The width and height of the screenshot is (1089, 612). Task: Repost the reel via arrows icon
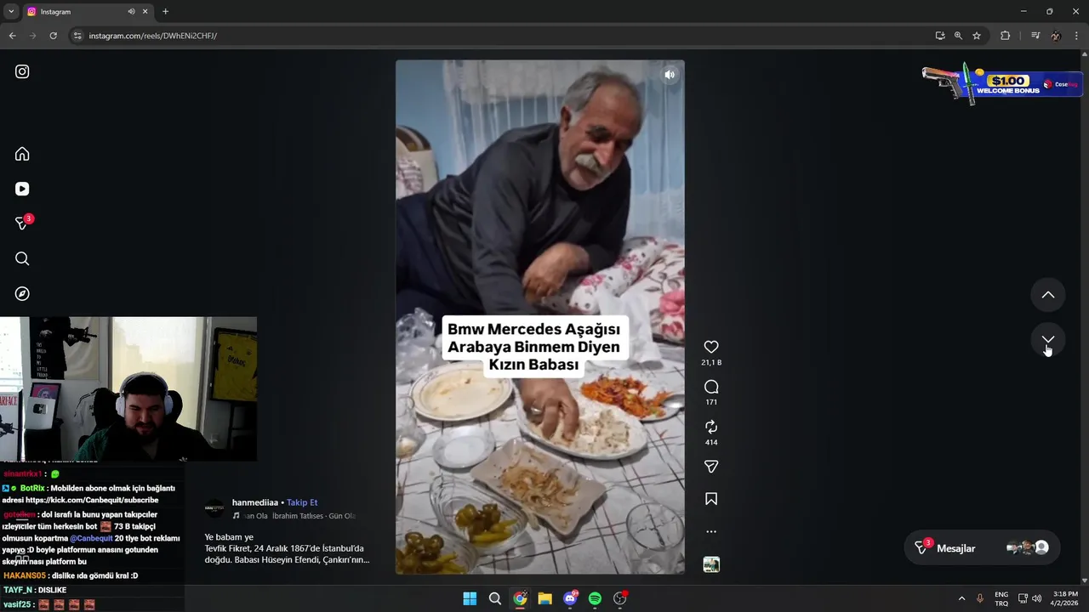click(x=711, y=427)
